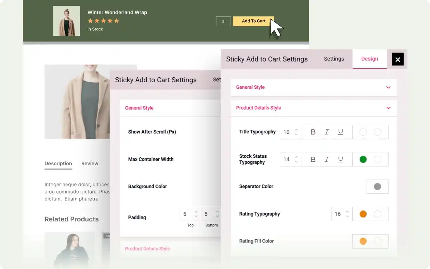Pick the green Stock Status color swatch
Viewport: 430px width, 269px height.
click(363, 159)
